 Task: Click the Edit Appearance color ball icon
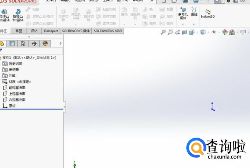coord(225,32)
